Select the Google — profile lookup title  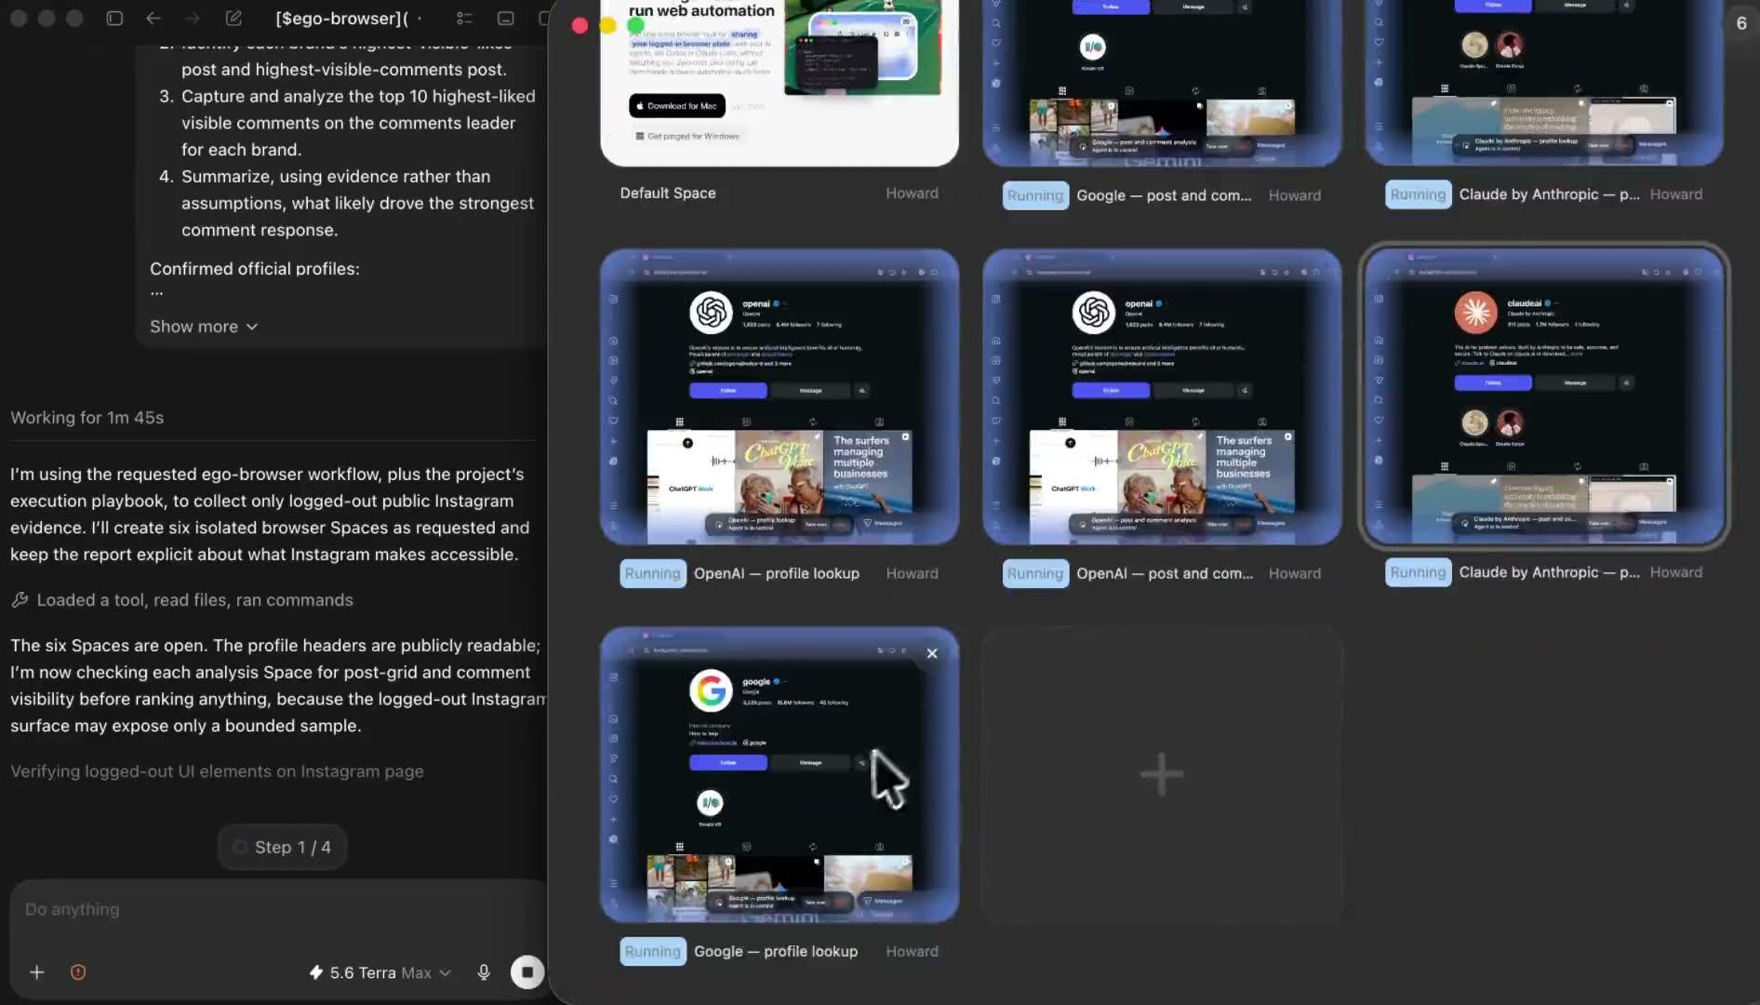point(776,952)
